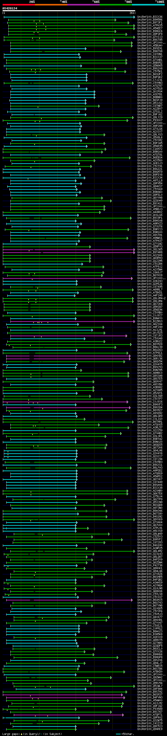Open hit UniRef100_B6UCL0
The image size is (167, 736).
[x=150, y=649]
